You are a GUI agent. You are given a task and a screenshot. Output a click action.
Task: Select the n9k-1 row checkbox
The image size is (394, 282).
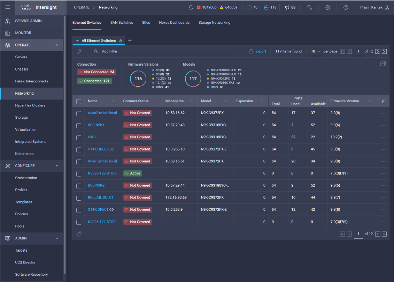[x=79, y=138]
